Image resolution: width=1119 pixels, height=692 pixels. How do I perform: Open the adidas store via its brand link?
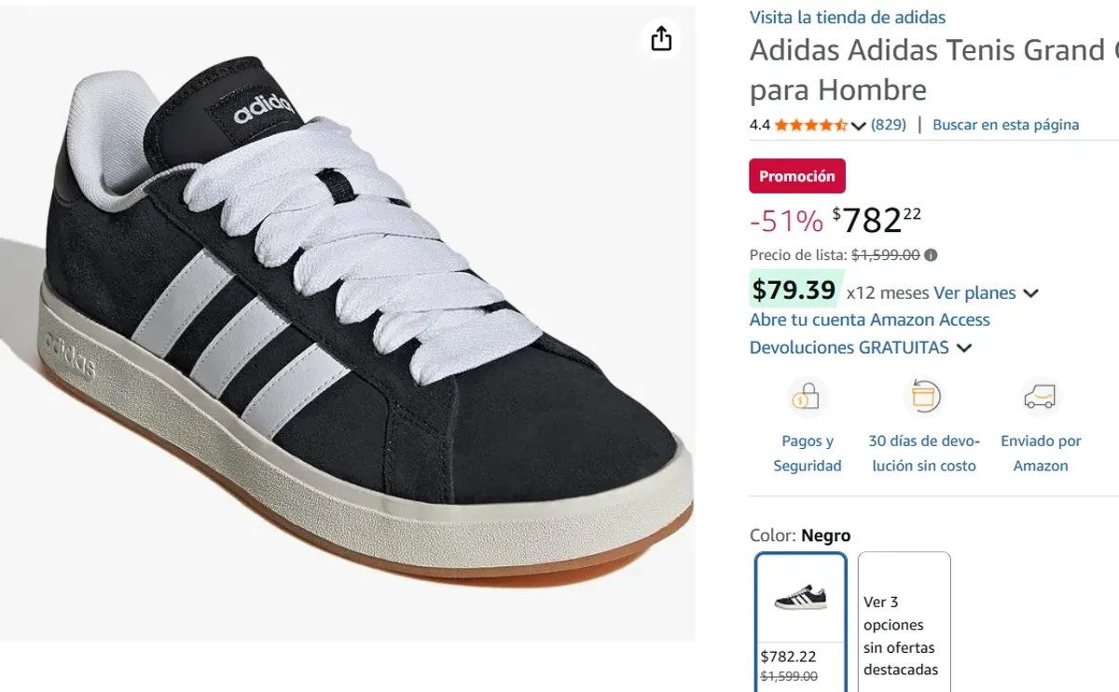(847, 17)
